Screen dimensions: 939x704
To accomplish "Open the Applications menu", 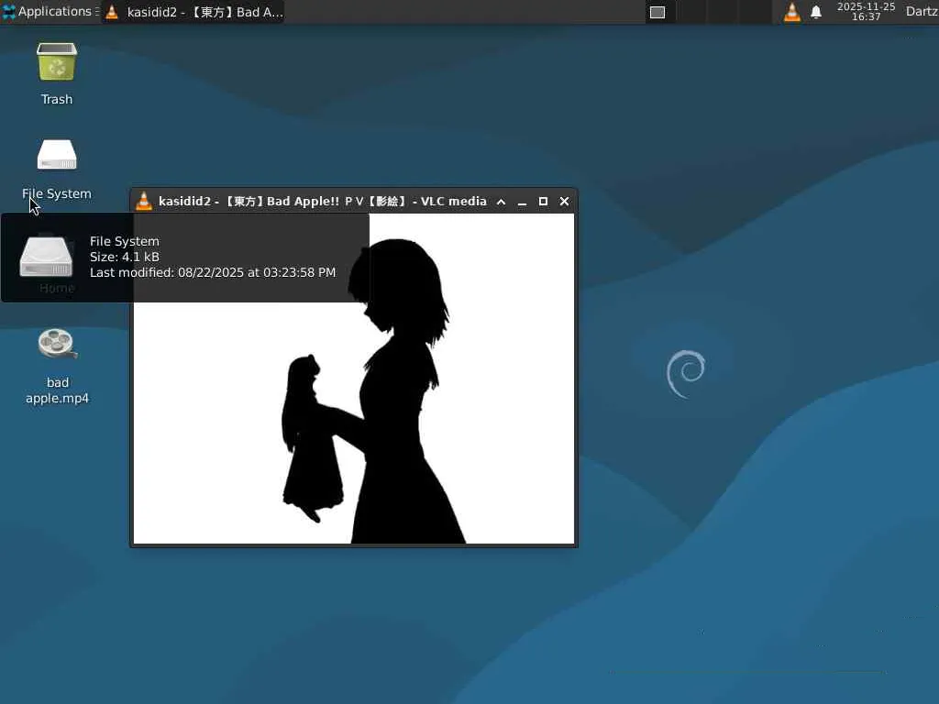I will click(x=50, y=11).
